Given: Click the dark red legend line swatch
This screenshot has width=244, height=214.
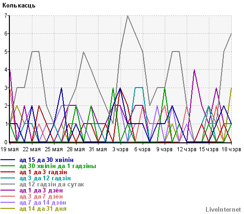Looking at the screenshot, I should [8, 172].
